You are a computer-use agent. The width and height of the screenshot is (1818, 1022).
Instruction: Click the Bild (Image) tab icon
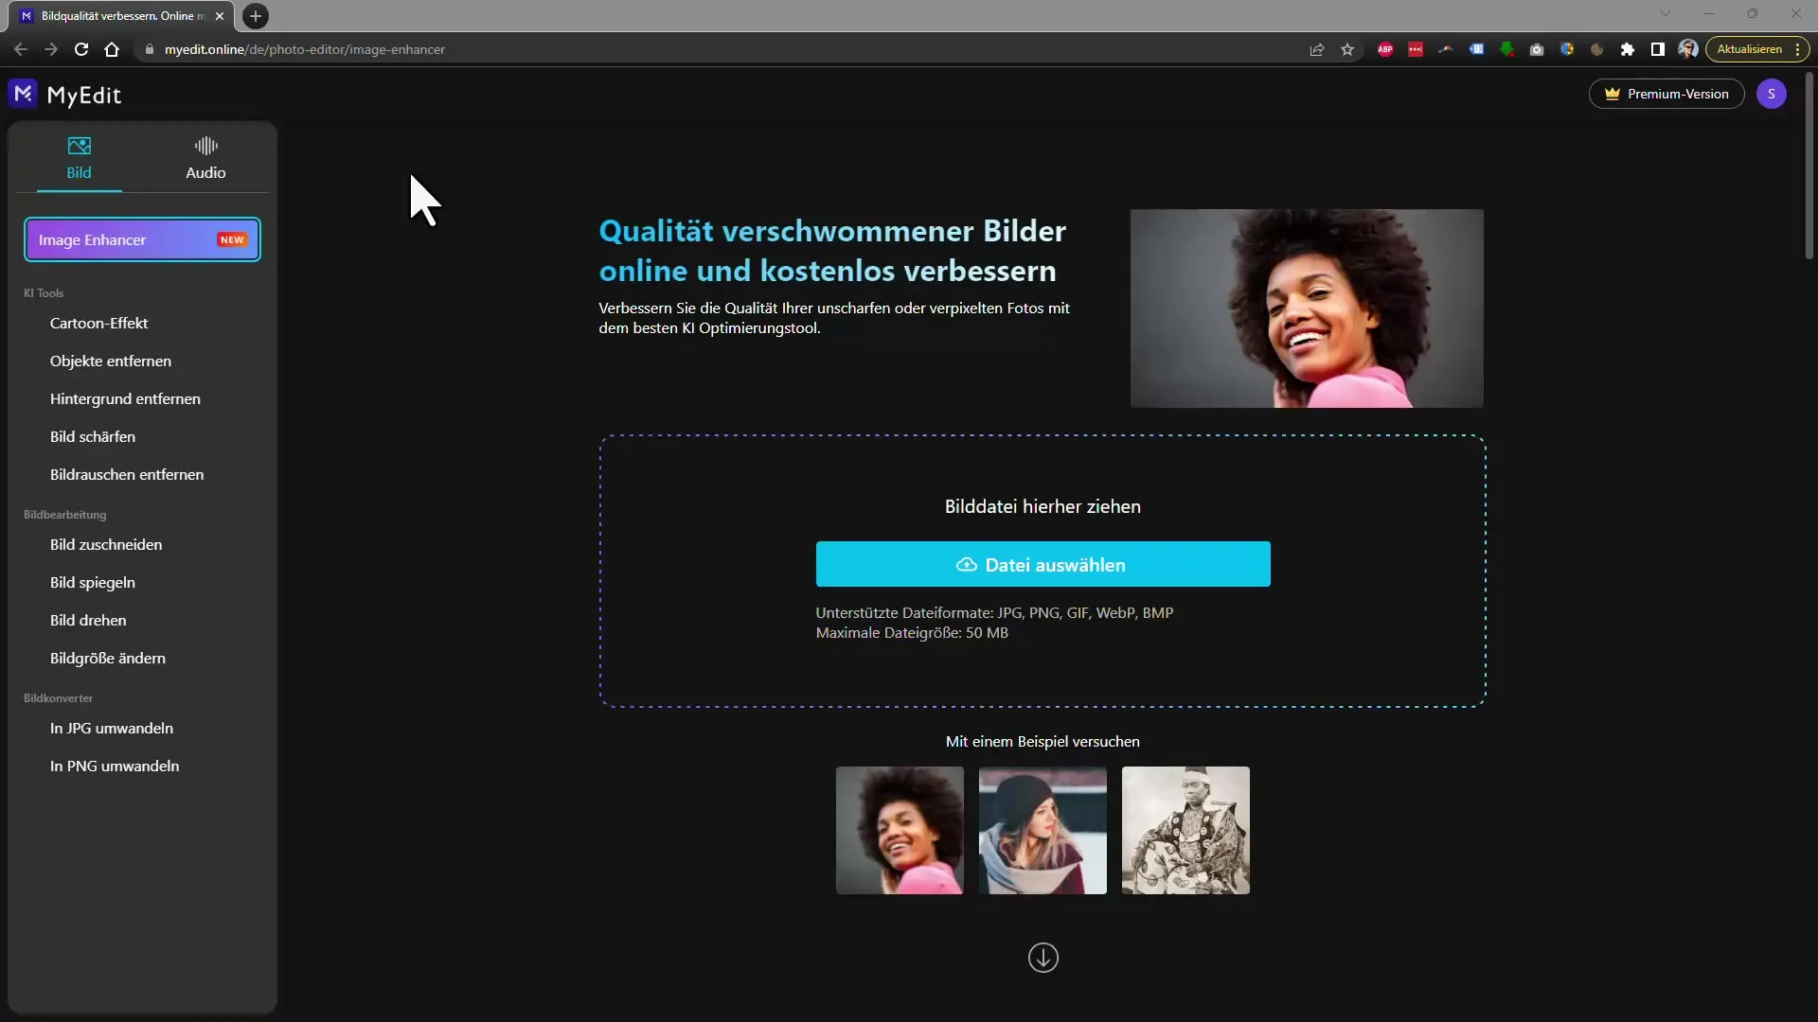pos(79,146)
